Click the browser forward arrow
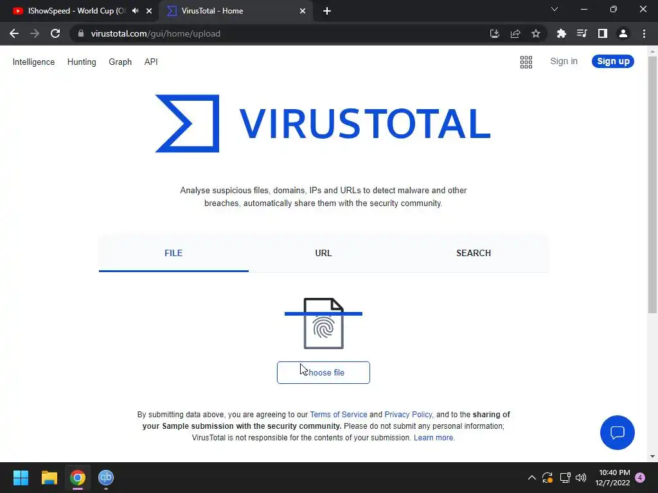This screenshot has width=658, height=493. (35, 33)
